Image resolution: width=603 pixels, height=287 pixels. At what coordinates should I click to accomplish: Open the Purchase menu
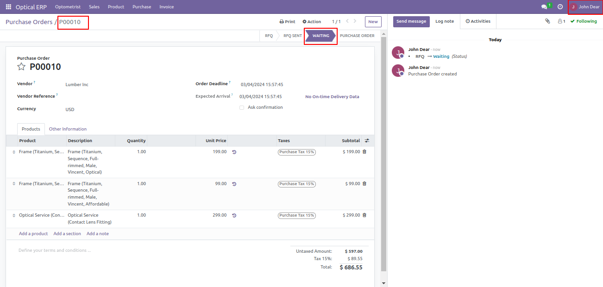[142, 7]
